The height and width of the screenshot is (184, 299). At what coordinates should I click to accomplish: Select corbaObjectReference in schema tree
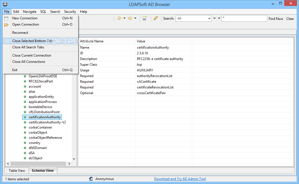pyautogui.click(x=45, y=138)
